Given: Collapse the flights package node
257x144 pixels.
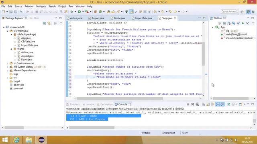Looking at the screenshot, I should 11,49.
